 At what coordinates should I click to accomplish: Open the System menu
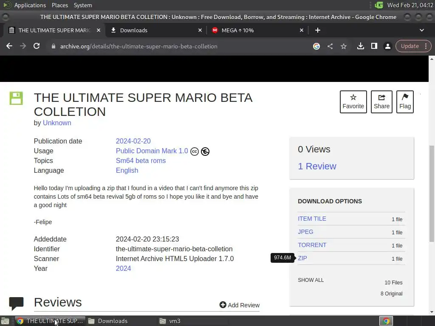pos(83,5)
